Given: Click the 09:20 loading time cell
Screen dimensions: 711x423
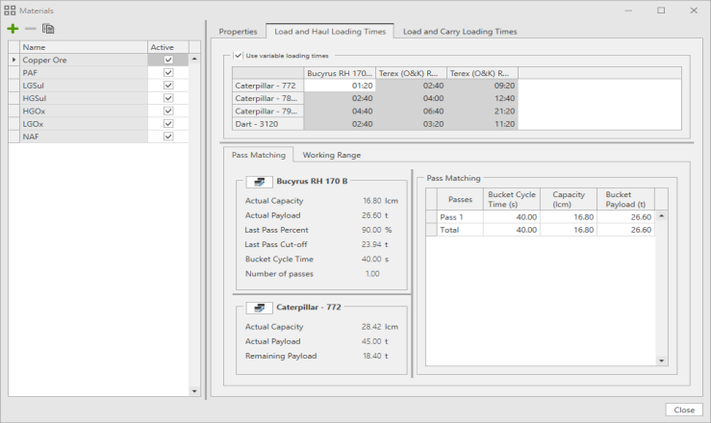Looking at the screenshot, I should tap(482, 86).
